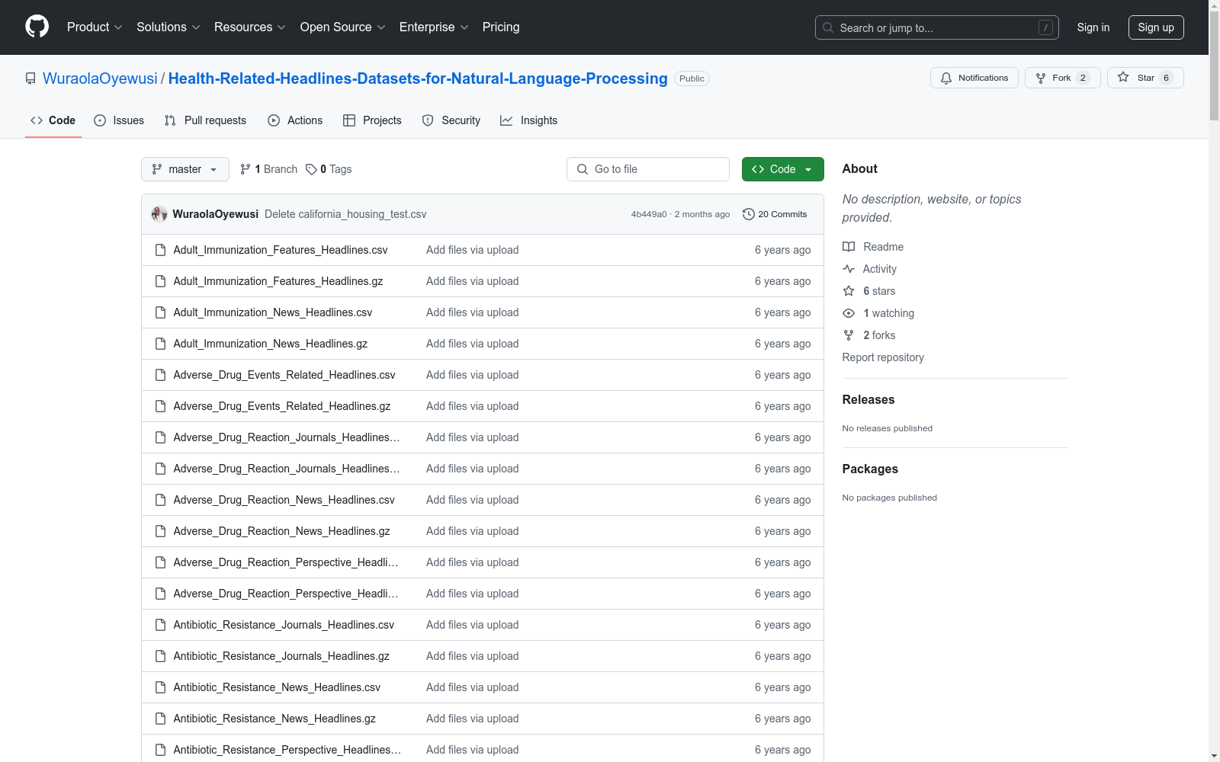Click the eye icon beside 1 watching
This screenshot has width=1220, height=762.
(x=849, y=313)
